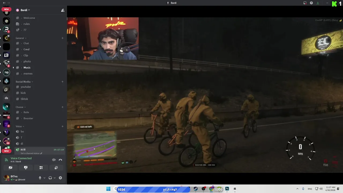Open the Booster channel

tap(40, 118)
